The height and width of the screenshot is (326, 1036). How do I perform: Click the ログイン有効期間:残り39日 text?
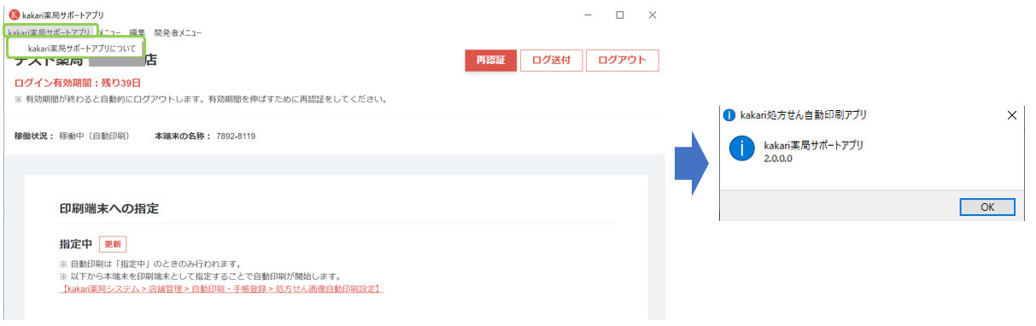tap(78, 83)
